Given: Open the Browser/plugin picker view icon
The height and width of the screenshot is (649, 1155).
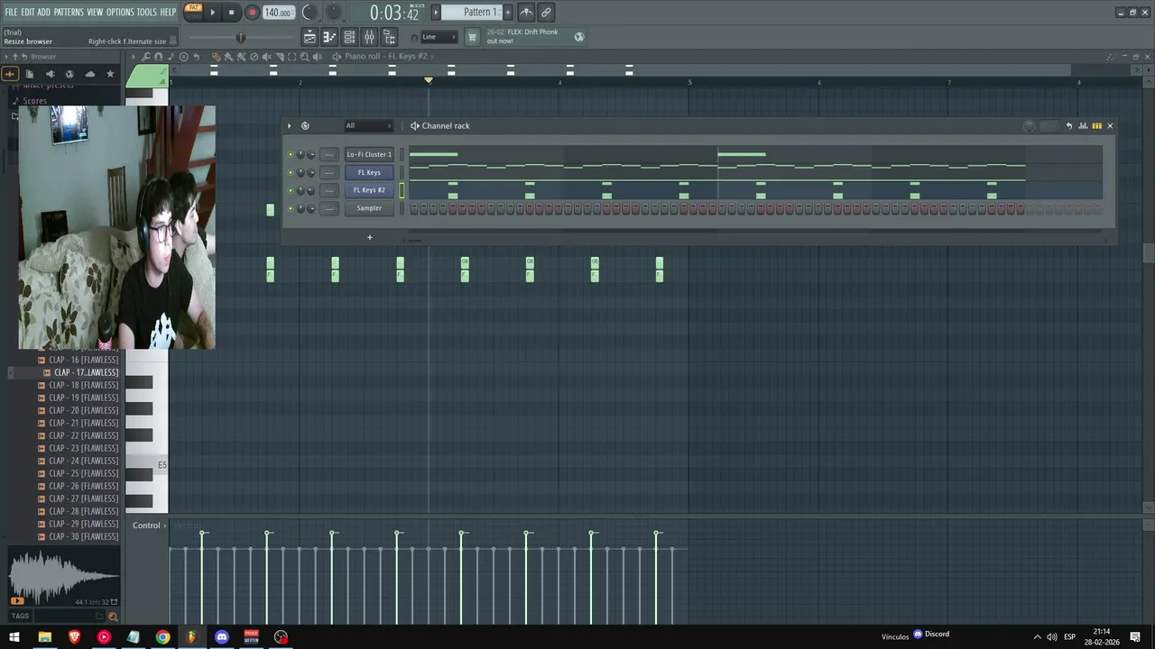Looking at the screenshot, I should 389,37.
